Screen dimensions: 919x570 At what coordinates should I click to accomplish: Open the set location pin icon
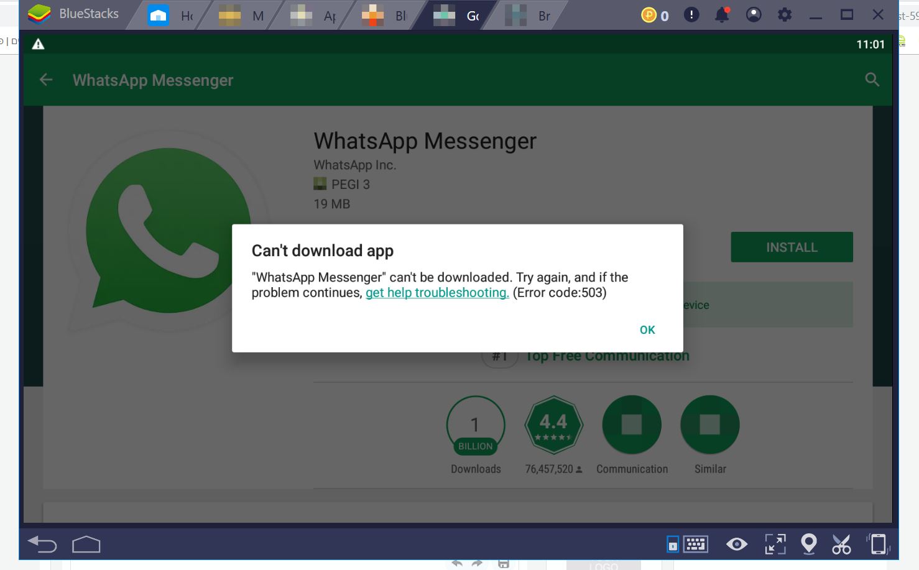pyautogui.click(x=809, y=545)
